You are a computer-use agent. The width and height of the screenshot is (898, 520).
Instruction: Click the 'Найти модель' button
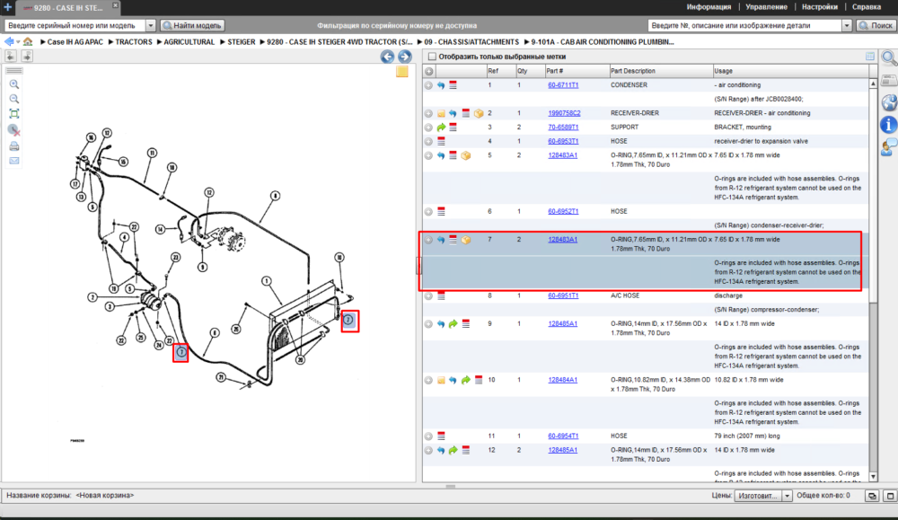[192, 25]
